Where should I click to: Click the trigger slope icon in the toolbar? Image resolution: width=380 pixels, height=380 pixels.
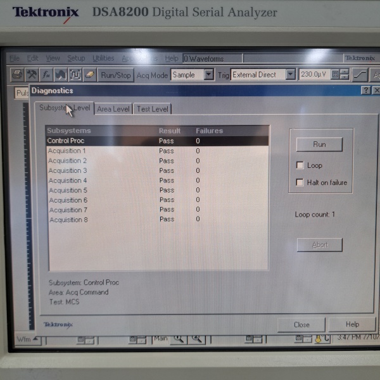(360, 75)
